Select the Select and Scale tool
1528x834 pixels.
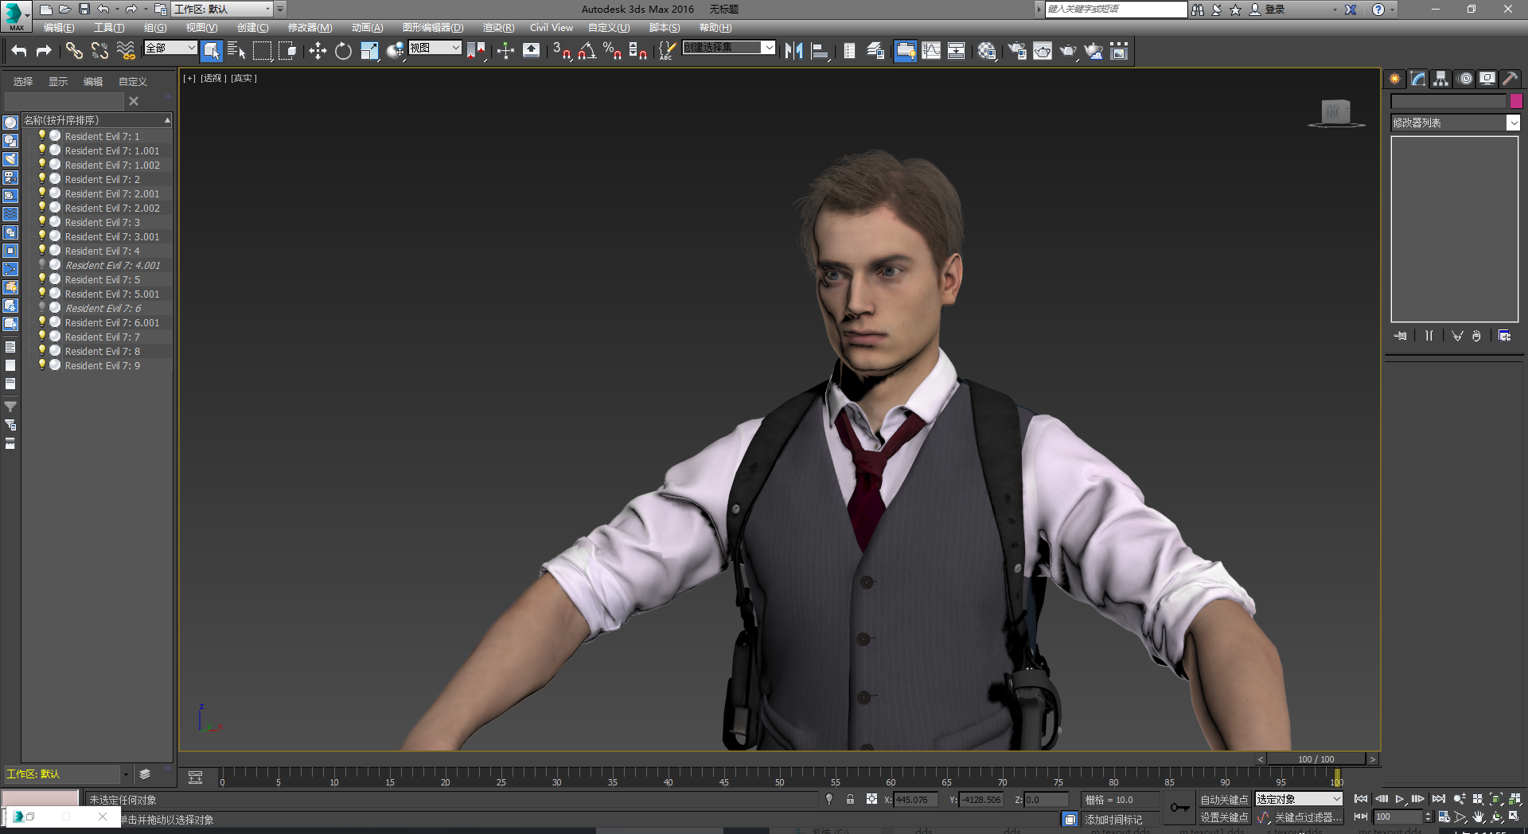(369, 51)
